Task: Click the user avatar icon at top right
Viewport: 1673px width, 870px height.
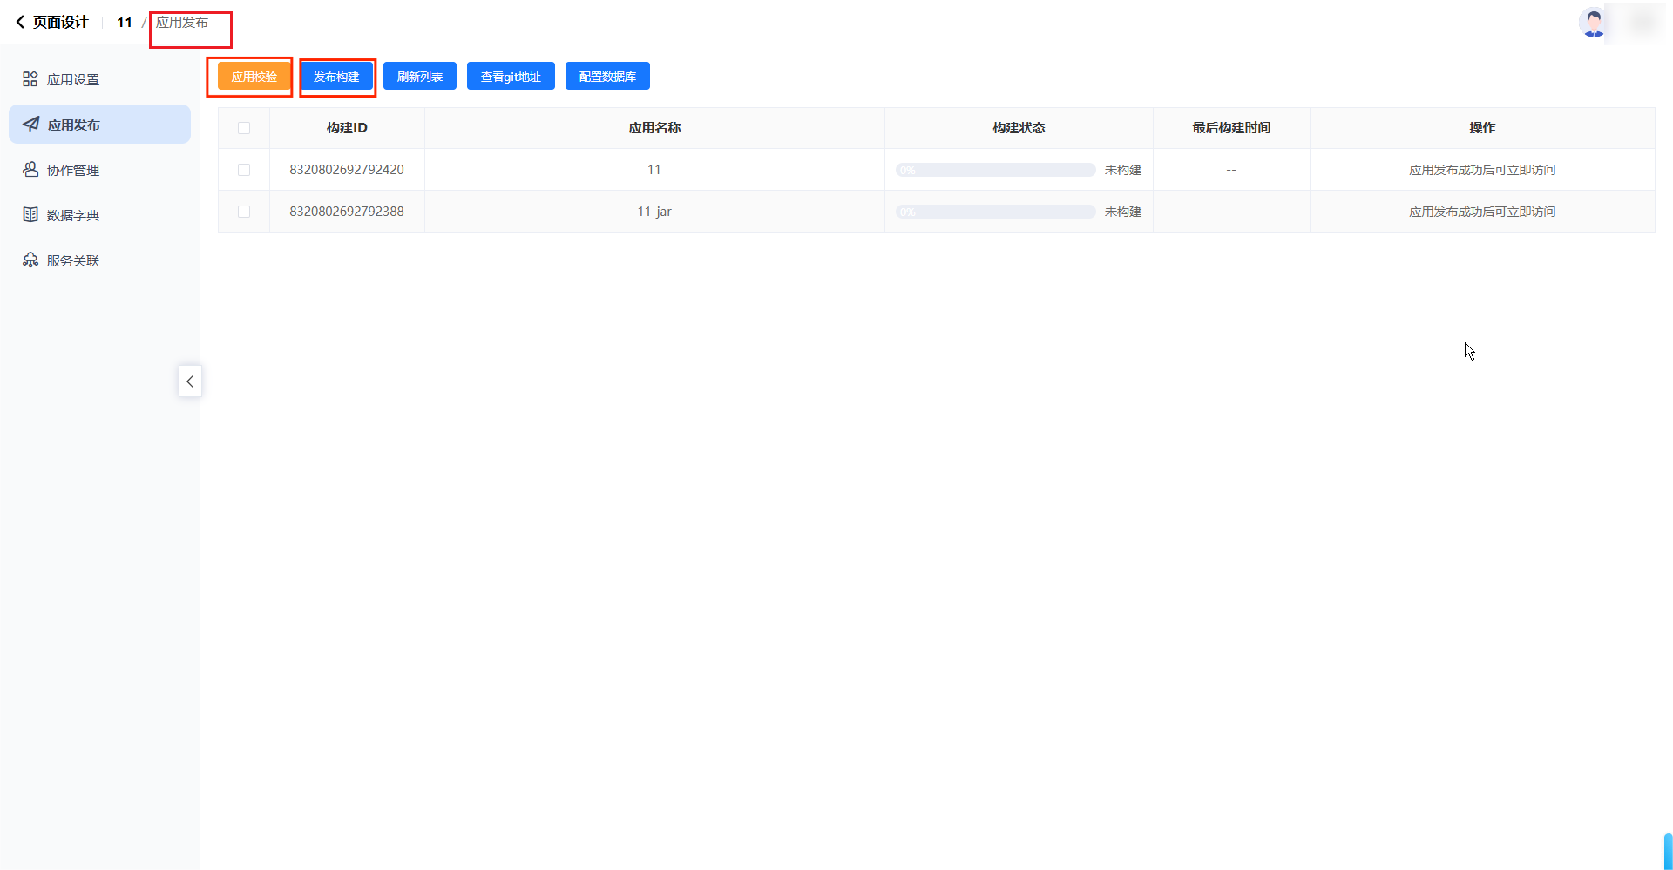Action: tap(1593, 23)
